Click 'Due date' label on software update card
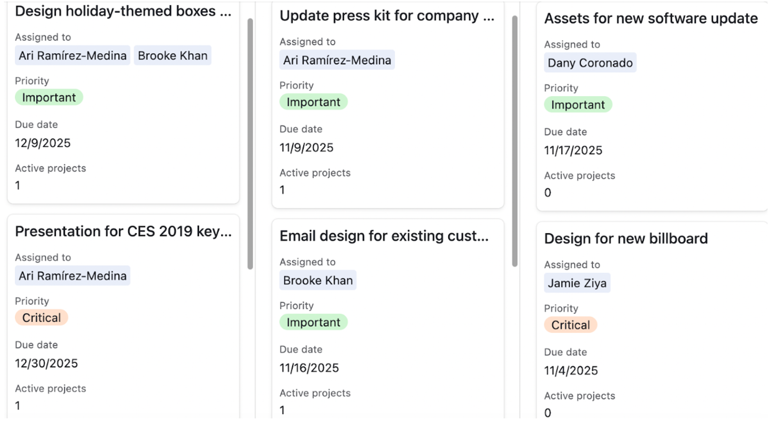This screenshot has width=771, height=440. coord(566,132)
